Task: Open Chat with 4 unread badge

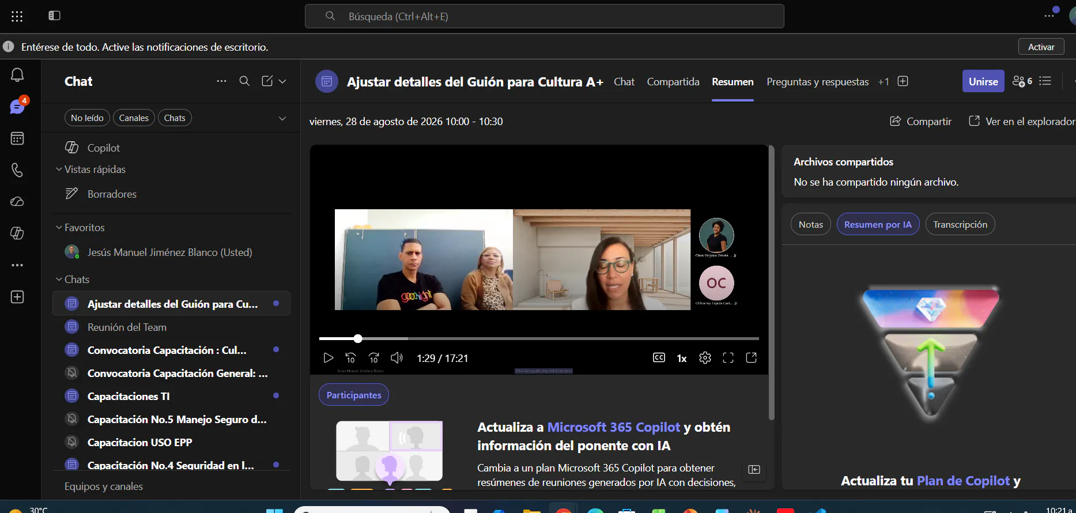Action: coord(17,106)
